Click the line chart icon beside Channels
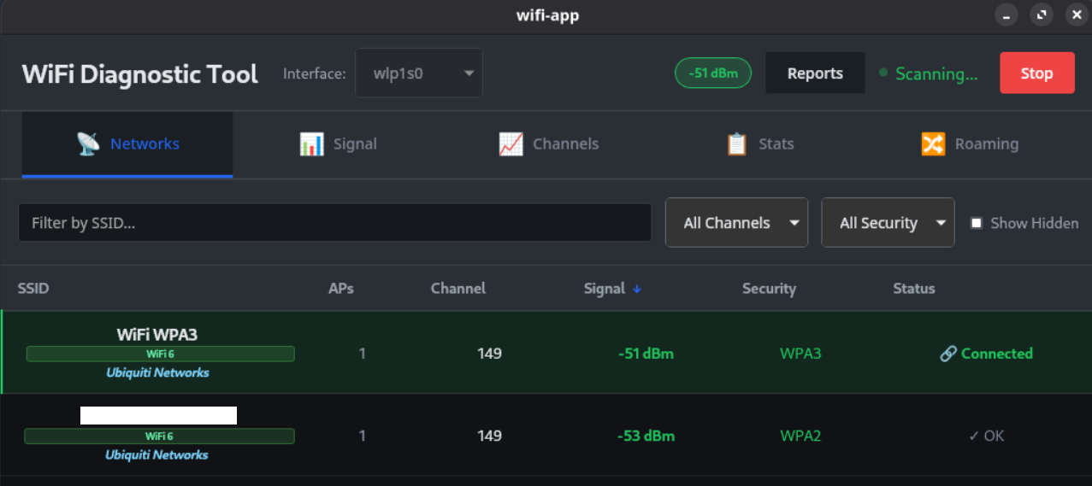The width and height of the screenshot is (1092, 486). pos(511,143)
